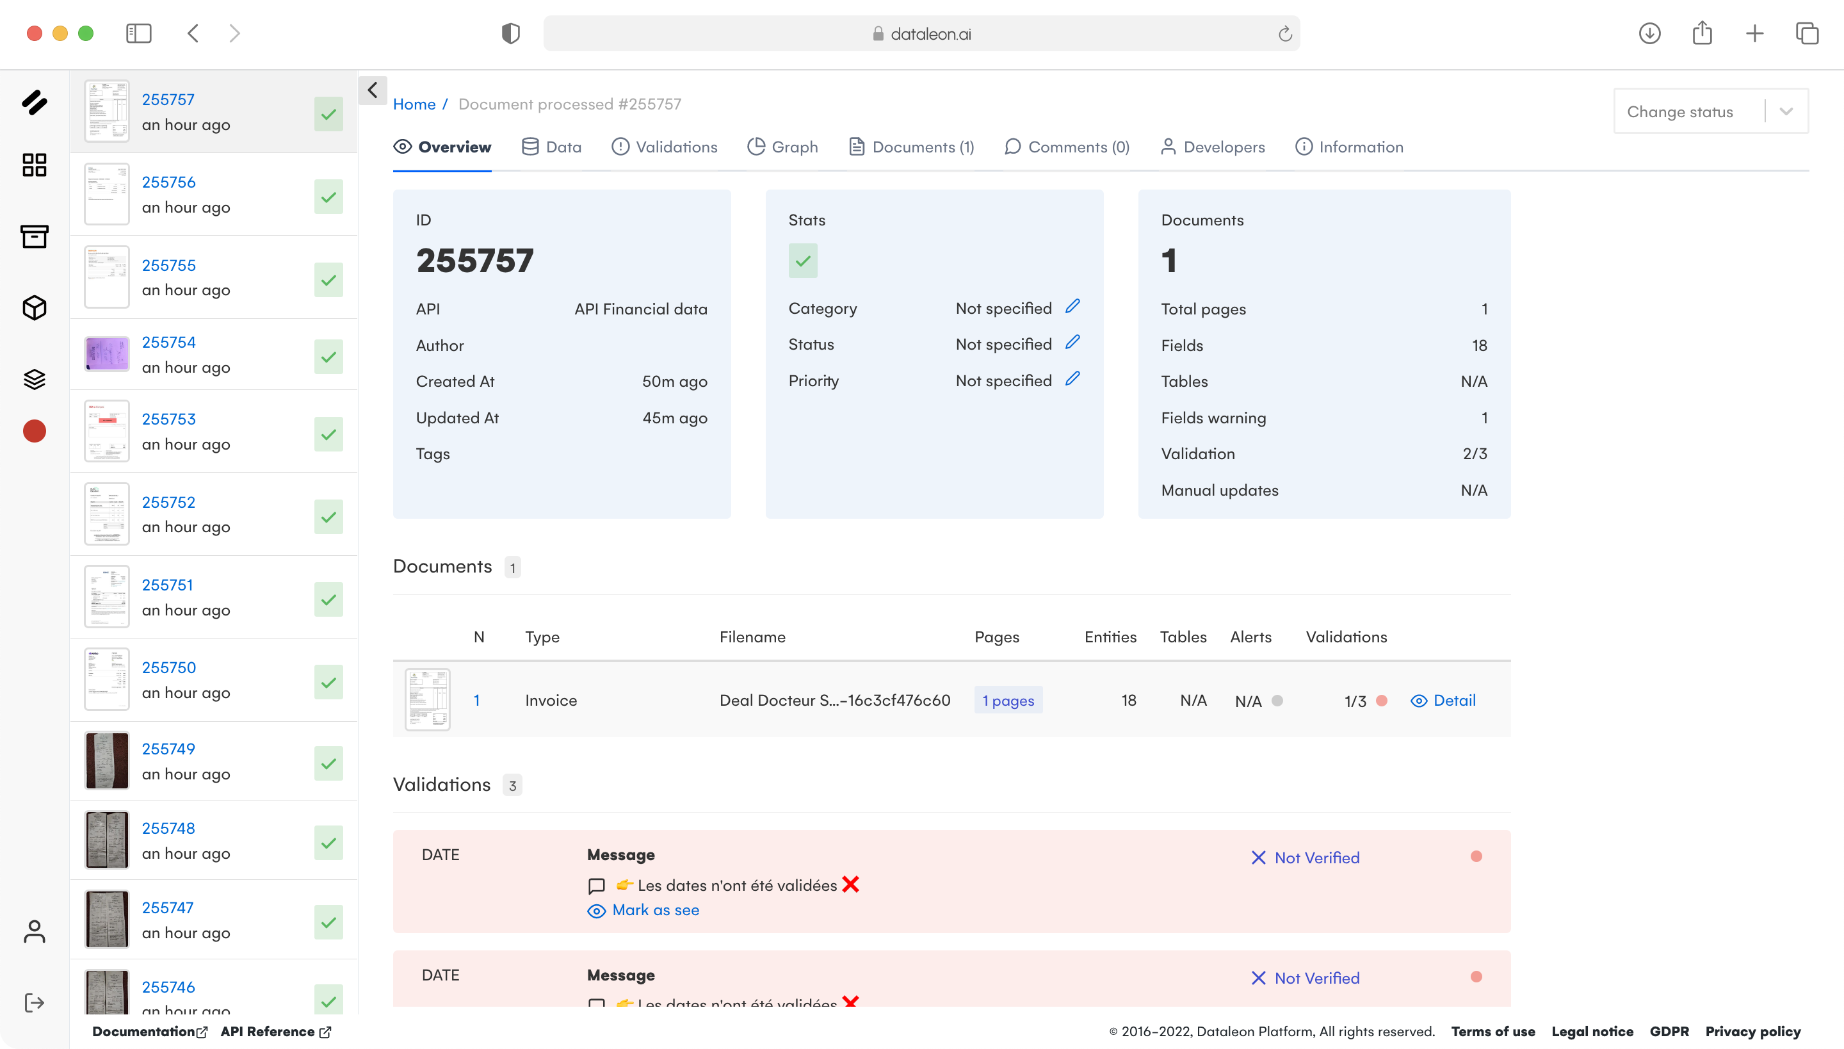Toggle the green checkmark on document 255756
This screenshot has height=1049, width=1844.
pos(328,195)
